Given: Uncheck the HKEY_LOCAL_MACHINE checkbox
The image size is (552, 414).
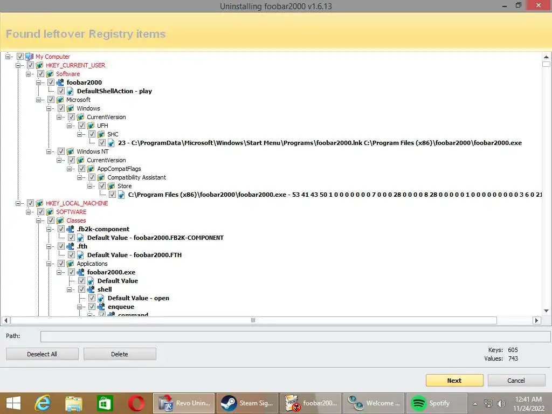Looking at the screenshot, I should pos(30,203).
